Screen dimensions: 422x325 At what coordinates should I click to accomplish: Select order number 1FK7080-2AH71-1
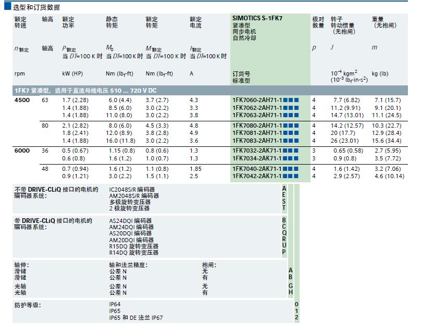coord(256,126)
